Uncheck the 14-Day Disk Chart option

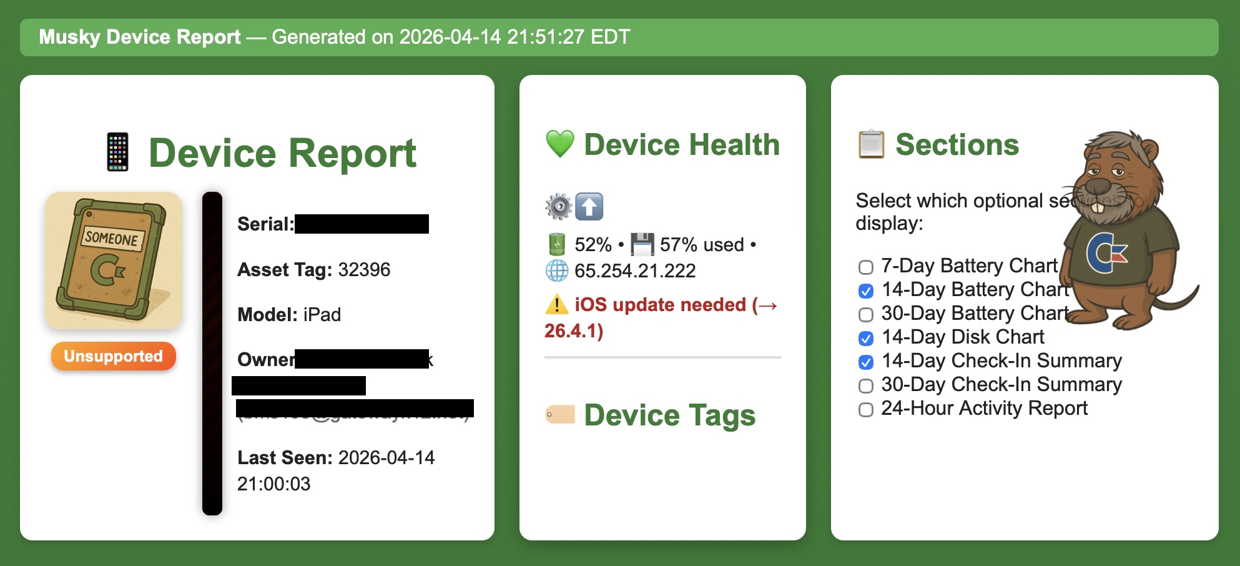(x=865, y=339)
